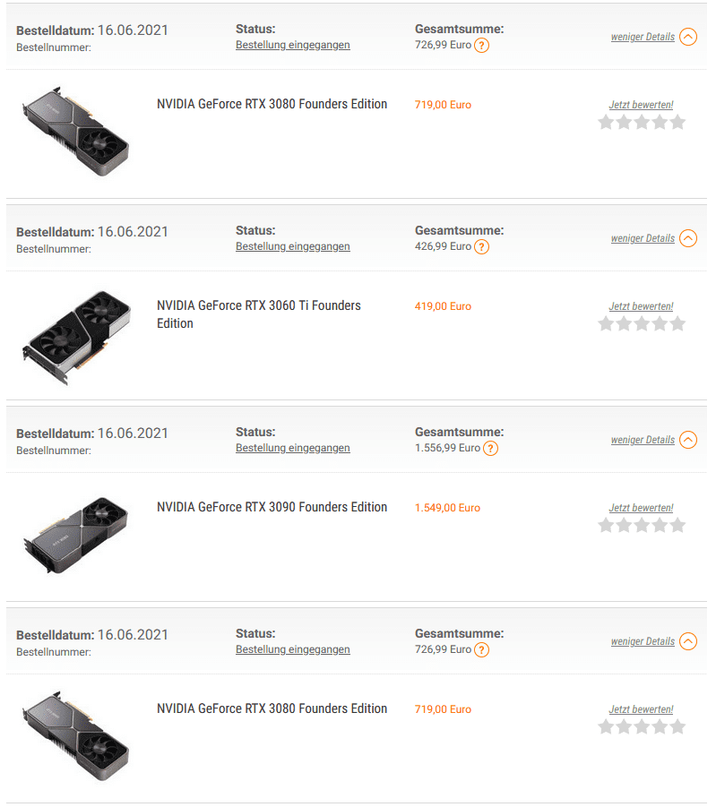Give the RTX 3090 a one-star rating
Screen dimensions: 716x807
pyautogui.click(x=607, y=525)
